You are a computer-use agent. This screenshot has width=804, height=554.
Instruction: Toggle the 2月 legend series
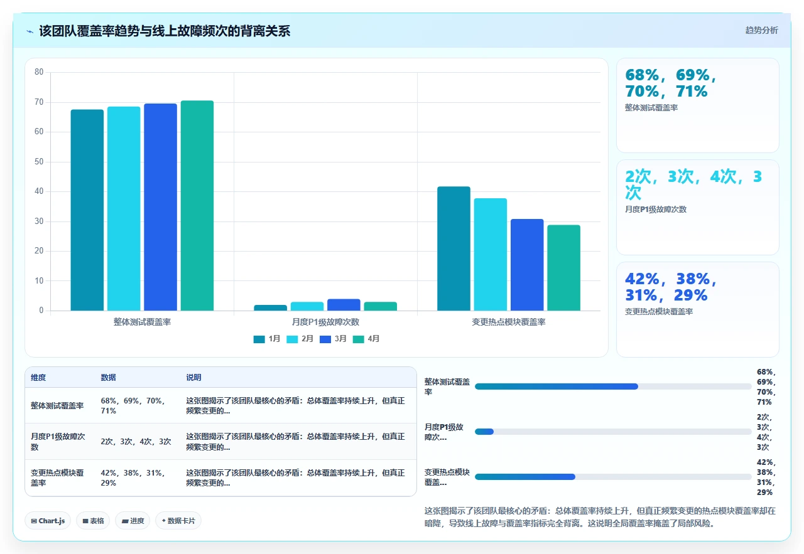point(300,339)
